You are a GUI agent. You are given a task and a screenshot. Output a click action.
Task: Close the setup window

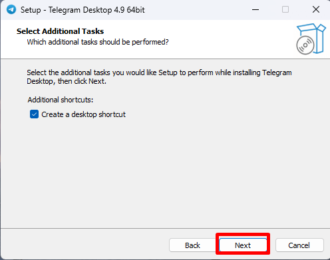(316, 10)
